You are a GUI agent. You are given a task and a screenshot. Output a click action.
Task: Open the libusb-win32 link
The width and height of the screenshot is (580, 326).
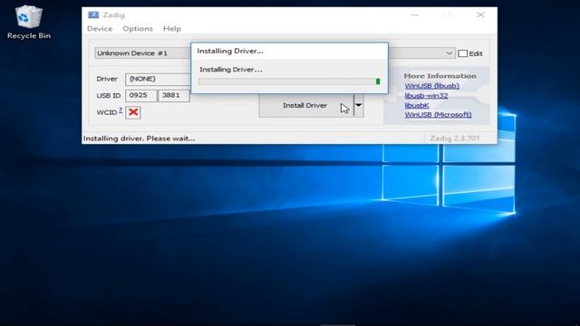click(426, 95)
